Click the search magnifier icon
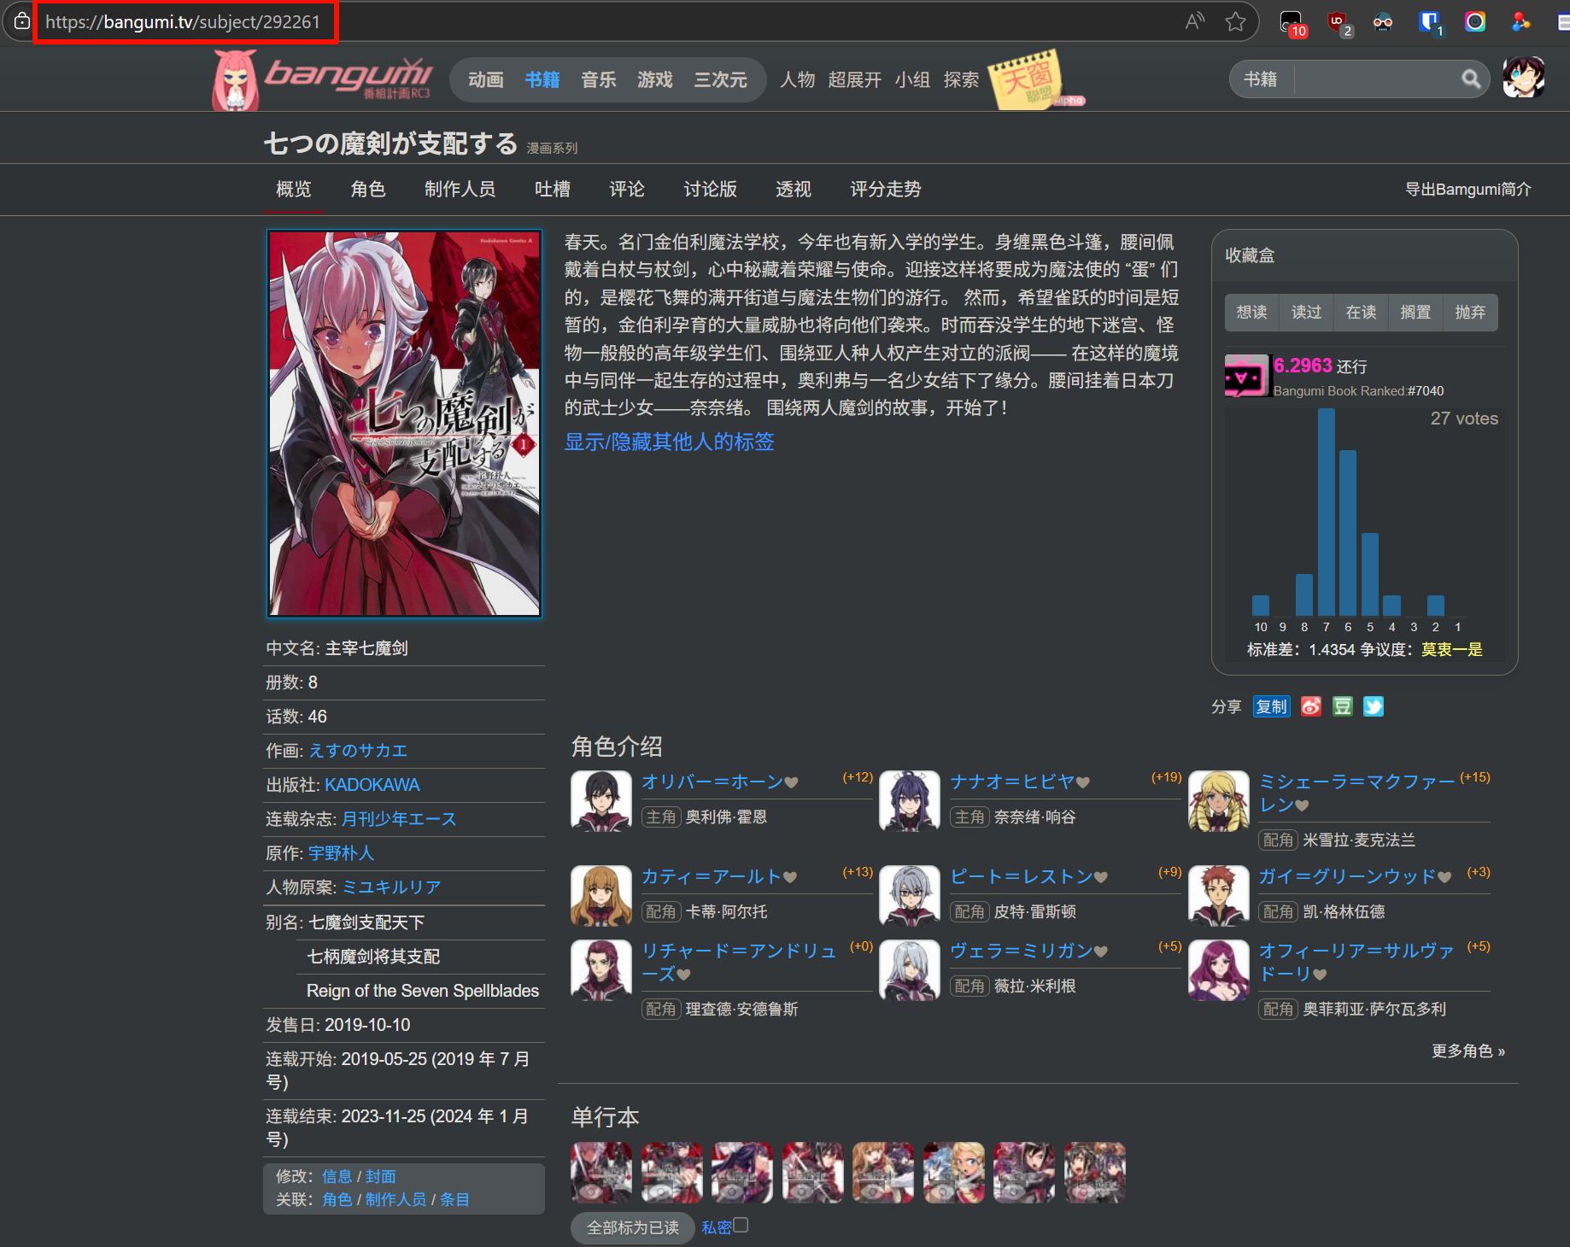This screenshot has width=1570, height=1247. tap(1471, 79)
